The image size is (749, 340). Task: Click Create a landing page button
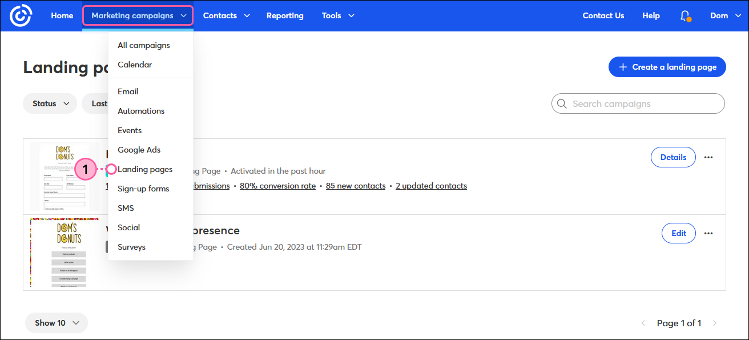coord(667,67)
